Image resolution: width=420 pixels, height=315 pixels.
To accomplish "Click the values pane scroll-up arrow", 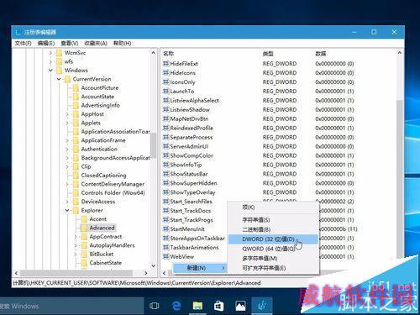I will [x=400, y=53].
